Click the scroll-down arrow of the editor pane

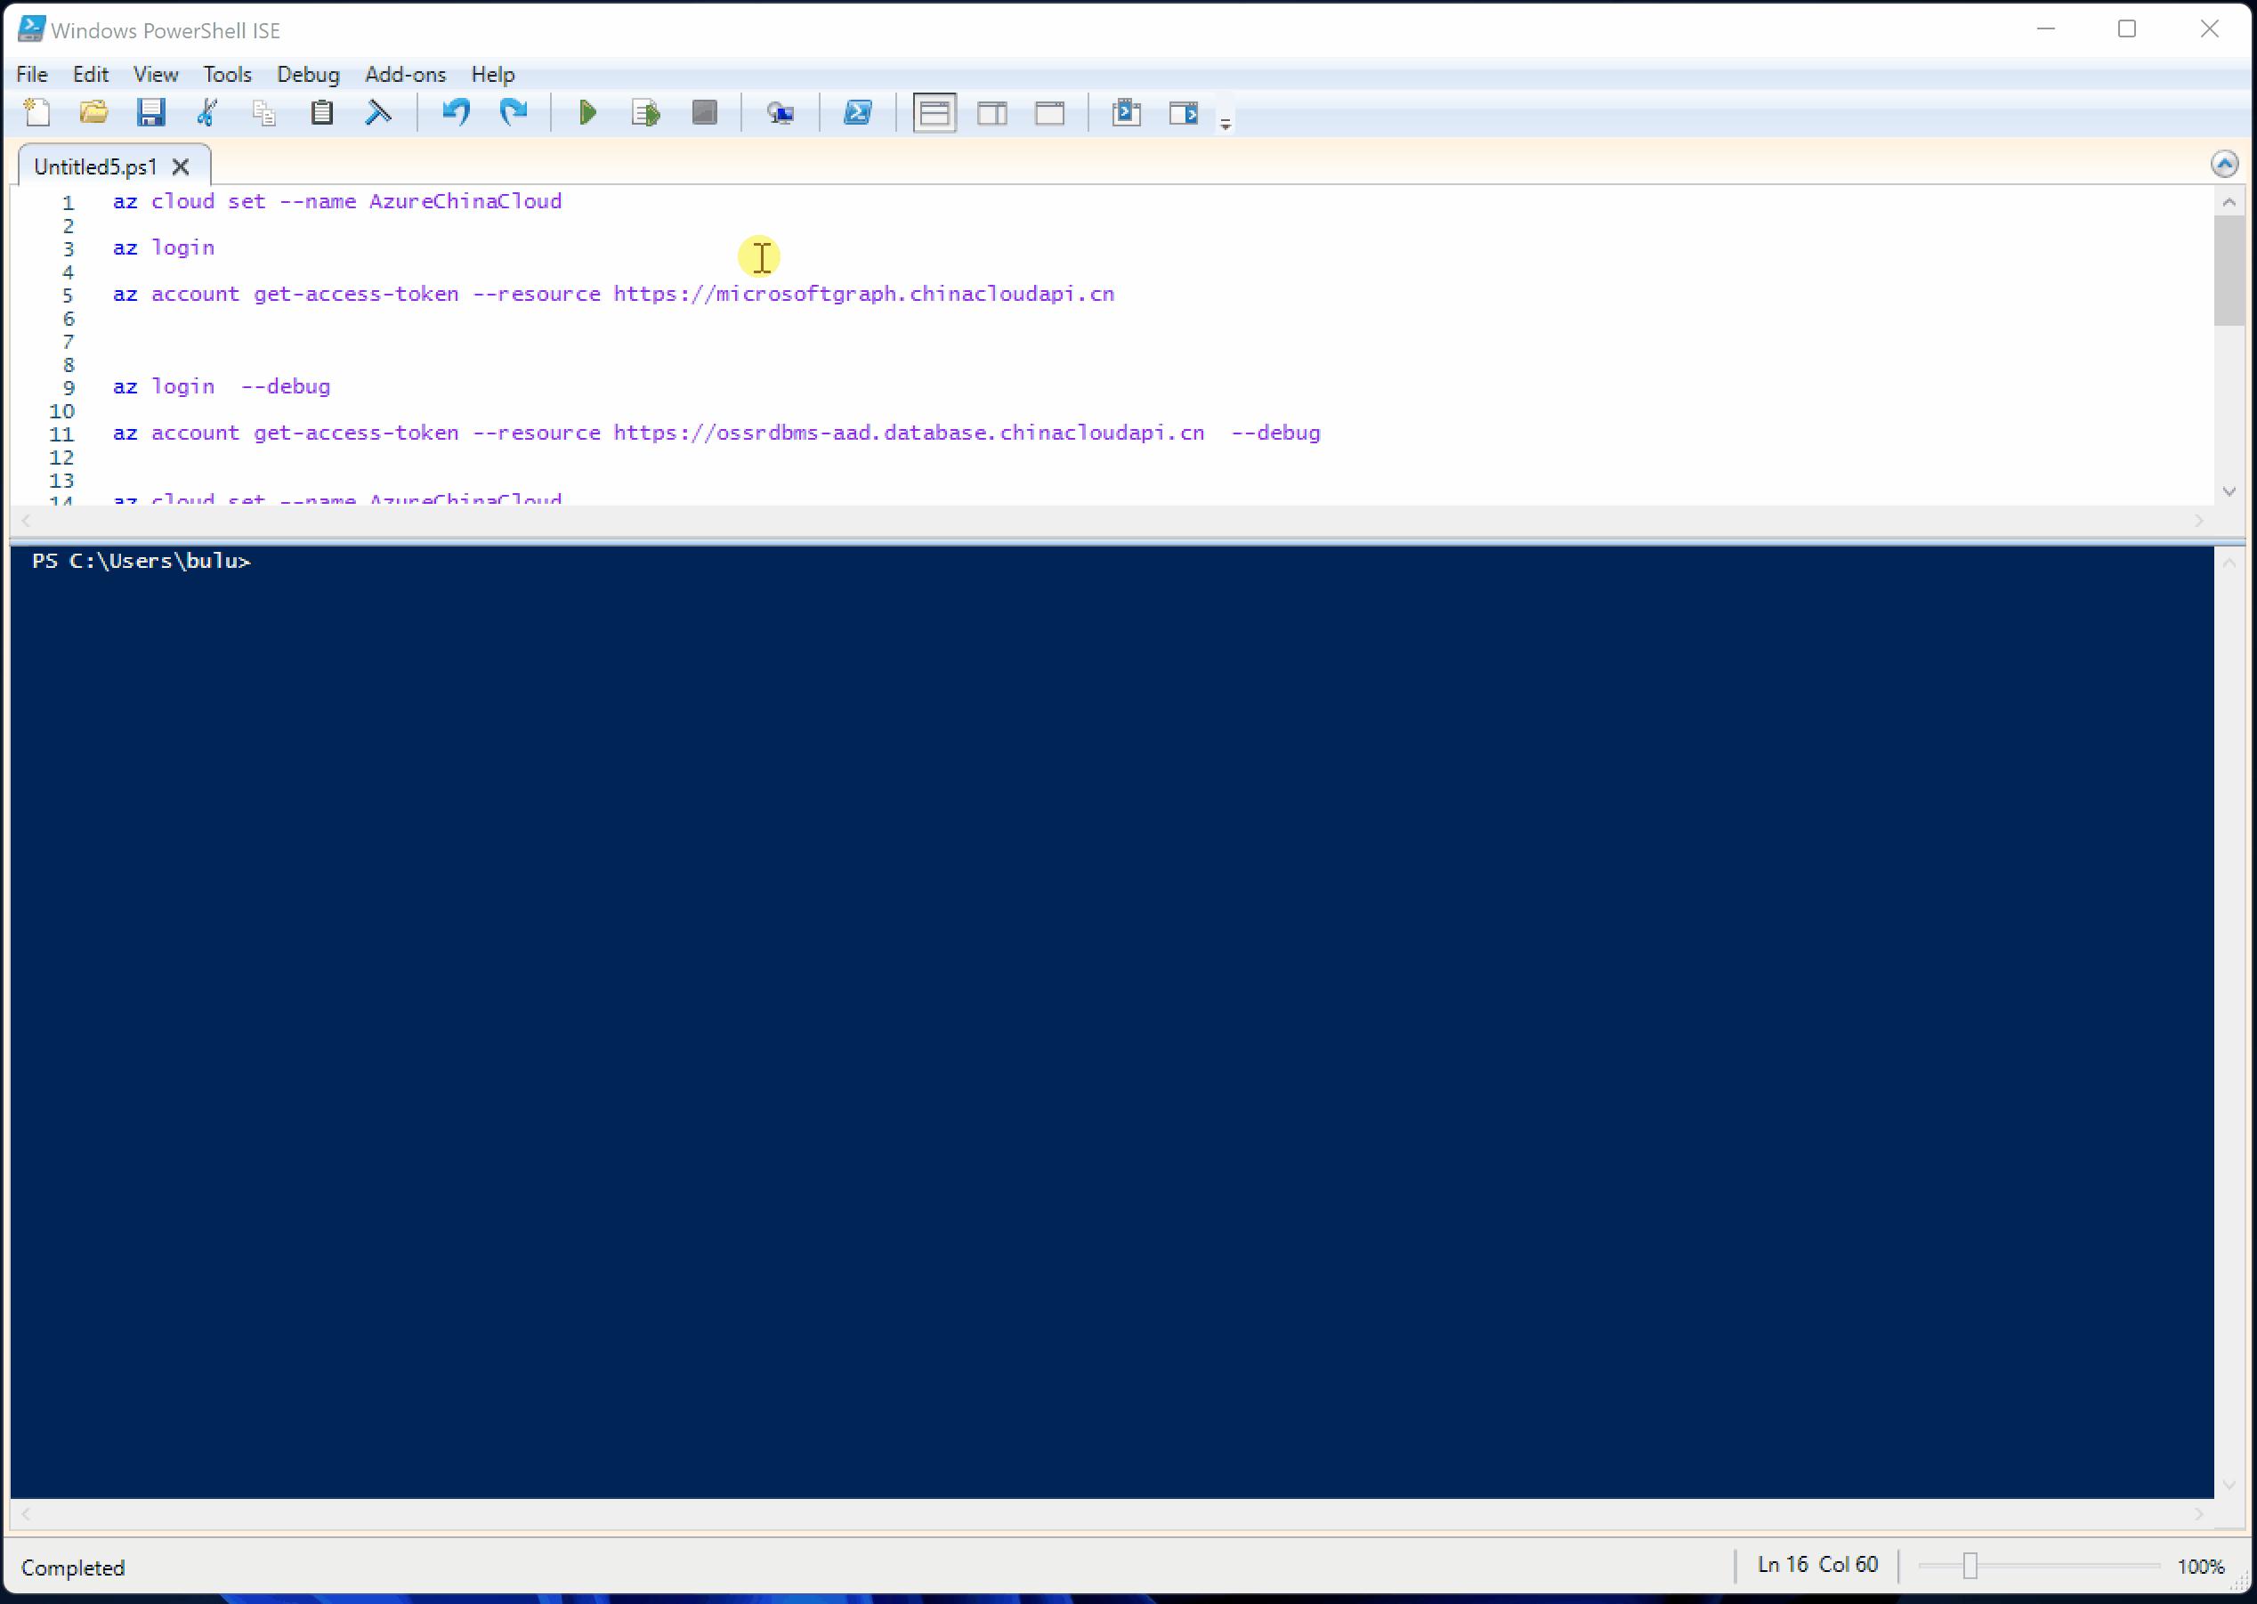2229,490
